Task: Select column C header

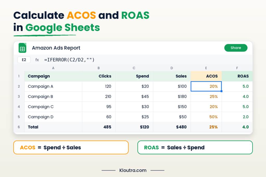Action: [134, 68]
